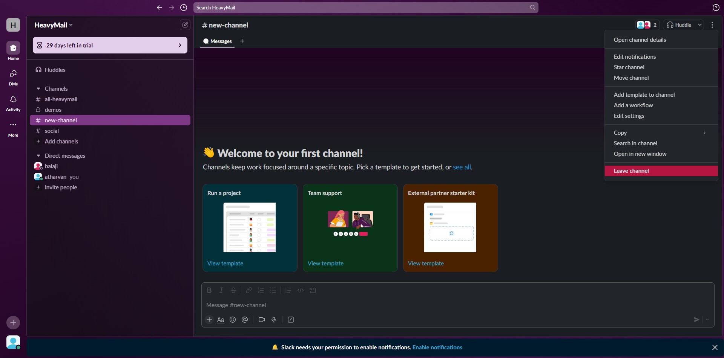Click the mention @ icon
Screen dimensions: 724x358
click(245, 320)
